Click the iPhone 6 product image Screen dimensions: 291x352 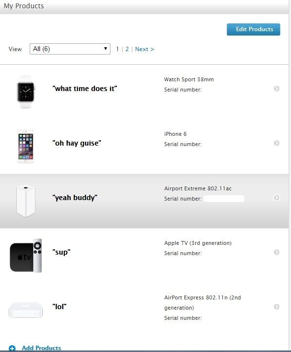[x=26, y=147]
